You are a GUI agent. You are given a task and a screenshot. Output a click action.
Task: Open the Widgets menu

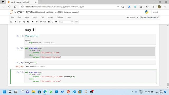click(60, 17)
